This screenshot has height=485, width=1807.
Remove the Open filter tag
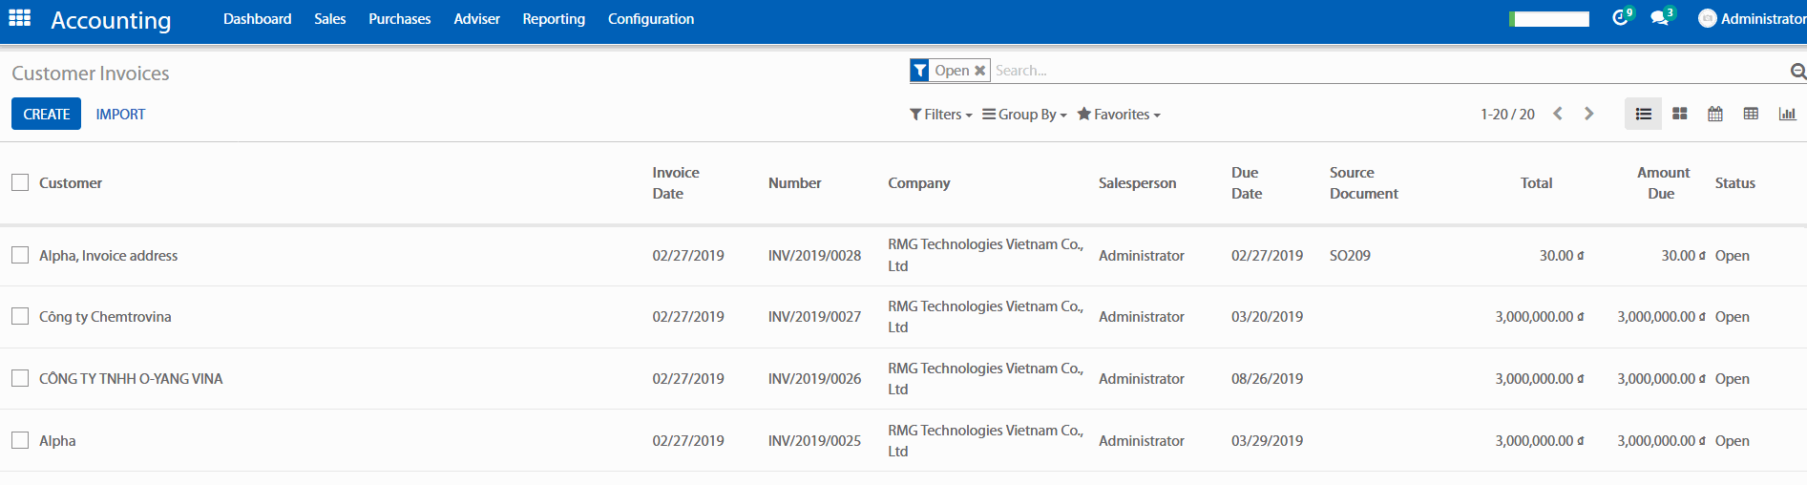point(979,71)
